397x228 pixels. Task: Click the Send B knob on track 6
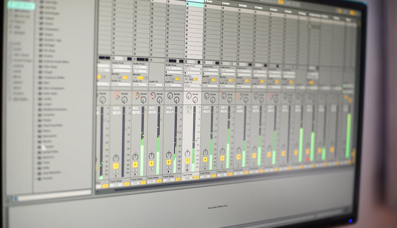click(x=177, y=100)
